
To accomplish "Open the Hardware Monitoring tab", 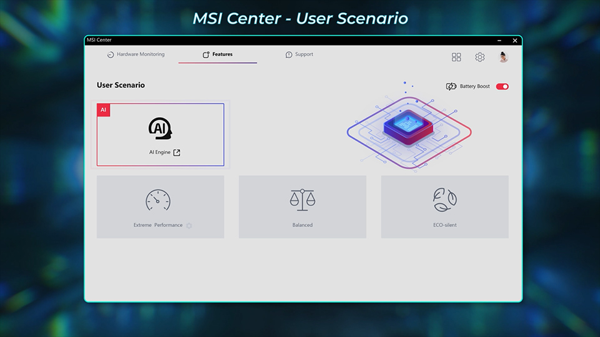I will pyautogui.click(x=136, y=54).
